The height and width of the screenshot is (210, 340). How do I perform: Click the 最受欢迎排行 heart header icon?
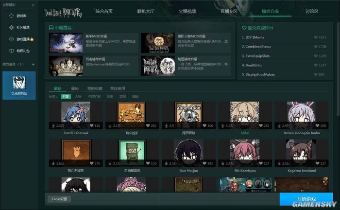pyautogui.click(x=244, y=28)
